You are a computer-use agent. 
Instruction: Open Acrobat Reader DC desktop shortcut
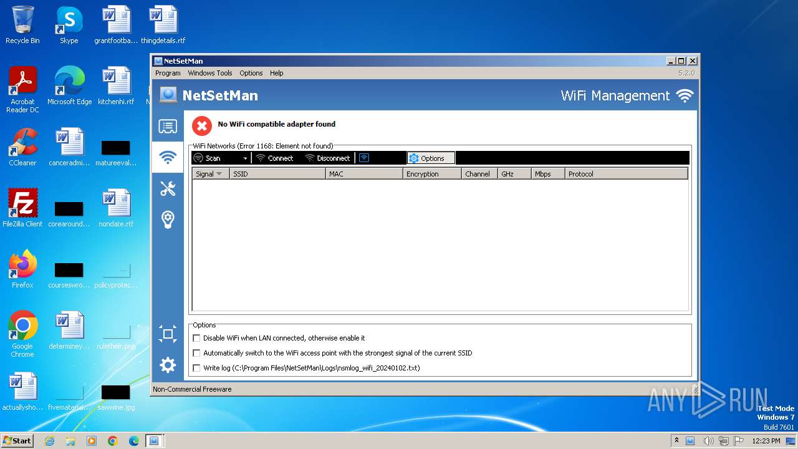pos(22,90)
